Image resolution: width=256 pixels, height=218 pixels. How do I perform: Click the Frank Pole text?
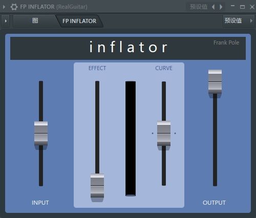pos(226,42)
